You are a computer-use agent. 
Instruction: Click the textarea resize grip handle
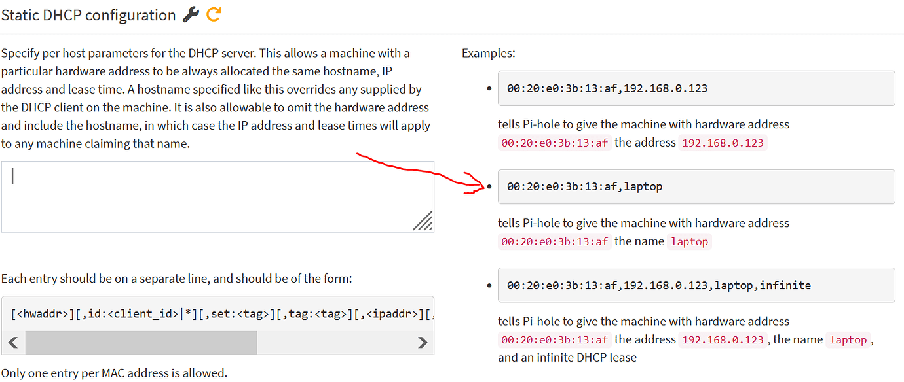click(x=423, y=221)
